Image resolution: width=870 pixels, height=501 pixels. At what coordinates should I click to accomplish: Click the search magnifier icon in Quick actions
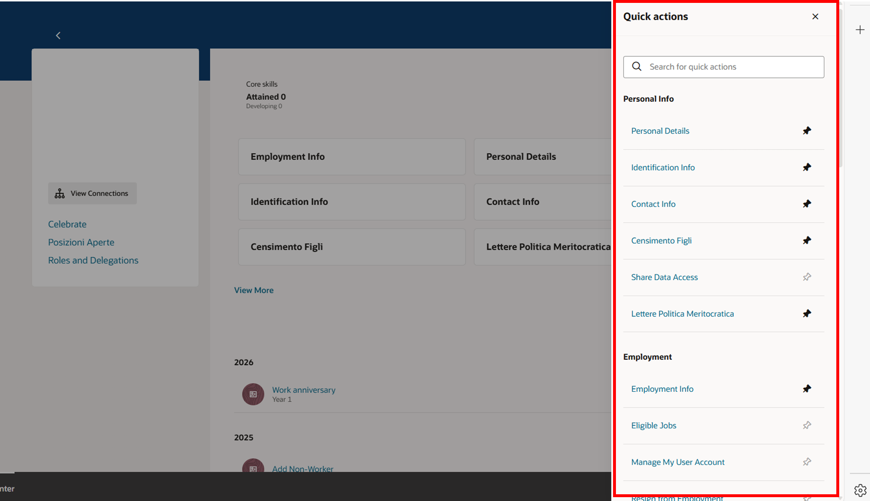[x=637, y=66]
